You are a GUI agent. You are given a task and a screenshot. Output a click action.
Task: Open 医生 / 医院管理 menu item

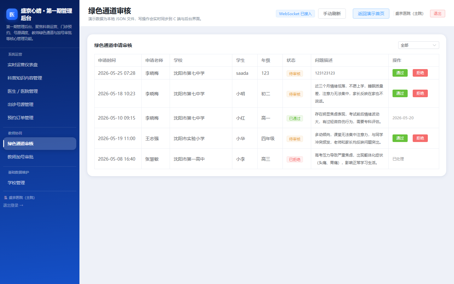(x=40, y=91)
